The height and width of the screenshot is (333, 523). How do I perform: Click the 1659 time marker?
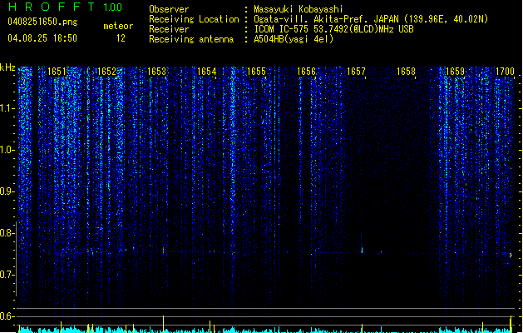coord(456,72)
